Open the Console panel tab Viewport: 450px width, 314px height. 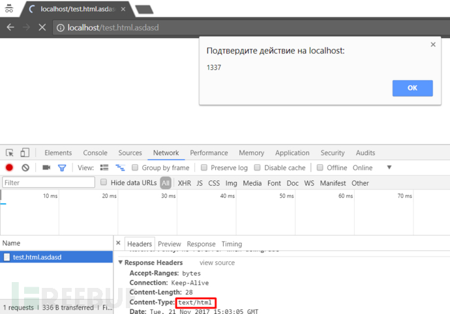point(95,153)
